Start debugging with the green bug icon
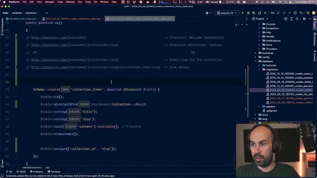Viewport: 317px width, 178px height. (248, 13)
